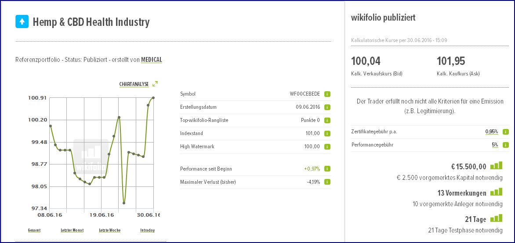
Task: Show Letzte Woche chart range
Action: click(x=109, y=230)
